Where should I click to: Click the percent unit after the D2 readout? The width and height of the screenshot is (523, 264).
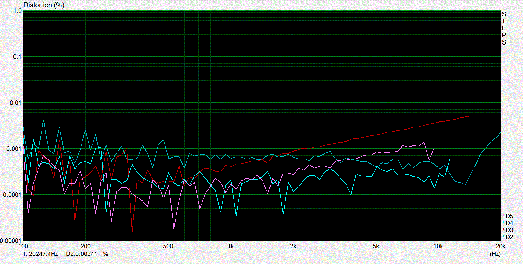point(106,254)
